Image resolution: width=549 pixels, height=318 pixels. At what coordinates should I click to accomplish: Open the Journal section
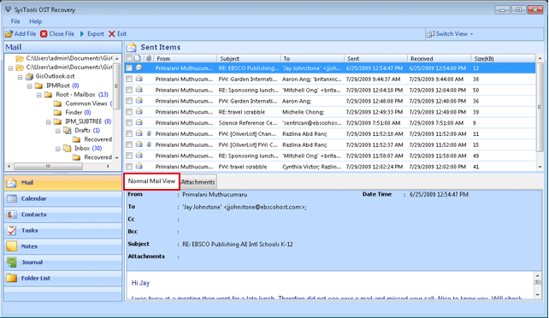[63, 262]
